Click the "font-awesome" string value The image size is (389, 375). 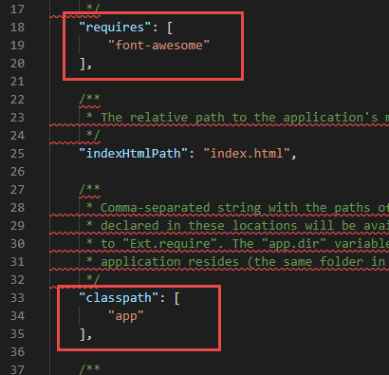pos(158,46)
